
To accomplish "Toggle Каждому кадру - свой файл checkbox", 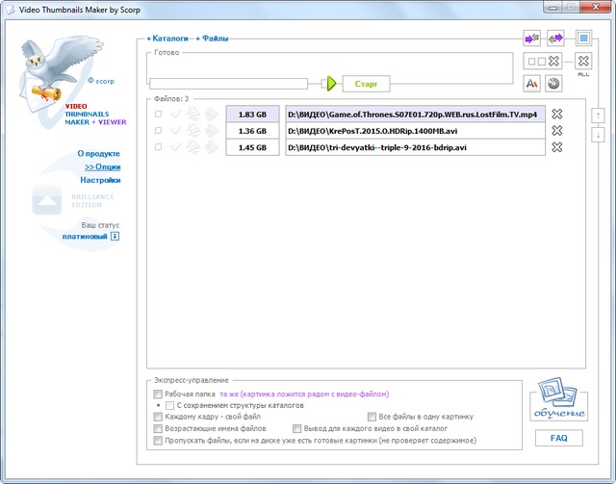I will tap(158, 418).
